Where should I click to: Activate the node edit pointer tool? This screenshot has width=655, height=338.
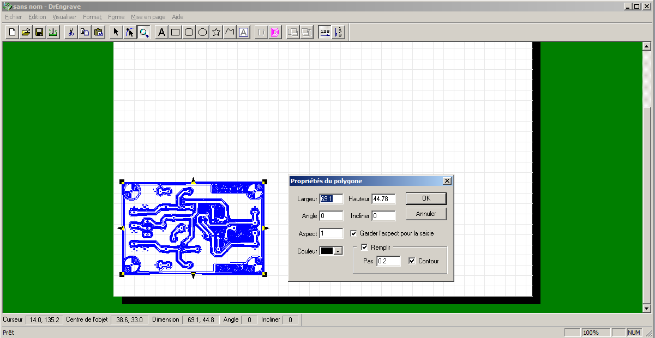(x=130, y=32)
